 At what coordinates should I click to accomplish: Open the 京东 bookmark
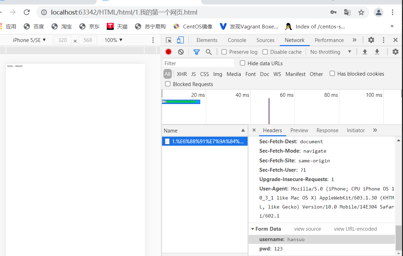click(89, 26)
